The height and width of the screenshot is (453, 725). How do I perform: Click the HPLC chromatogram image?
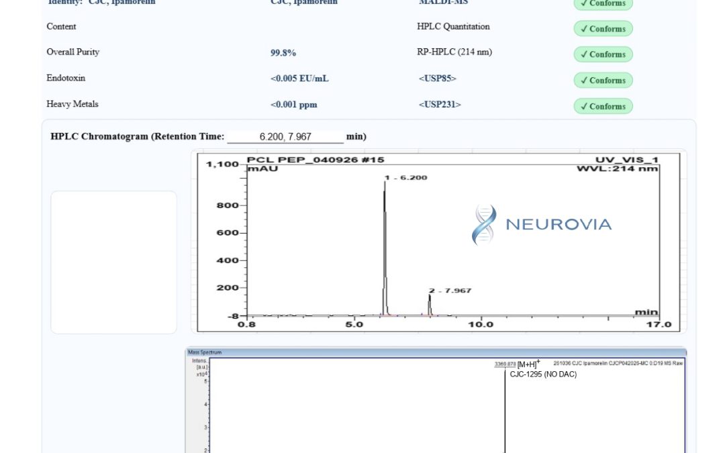coord(439,242)
